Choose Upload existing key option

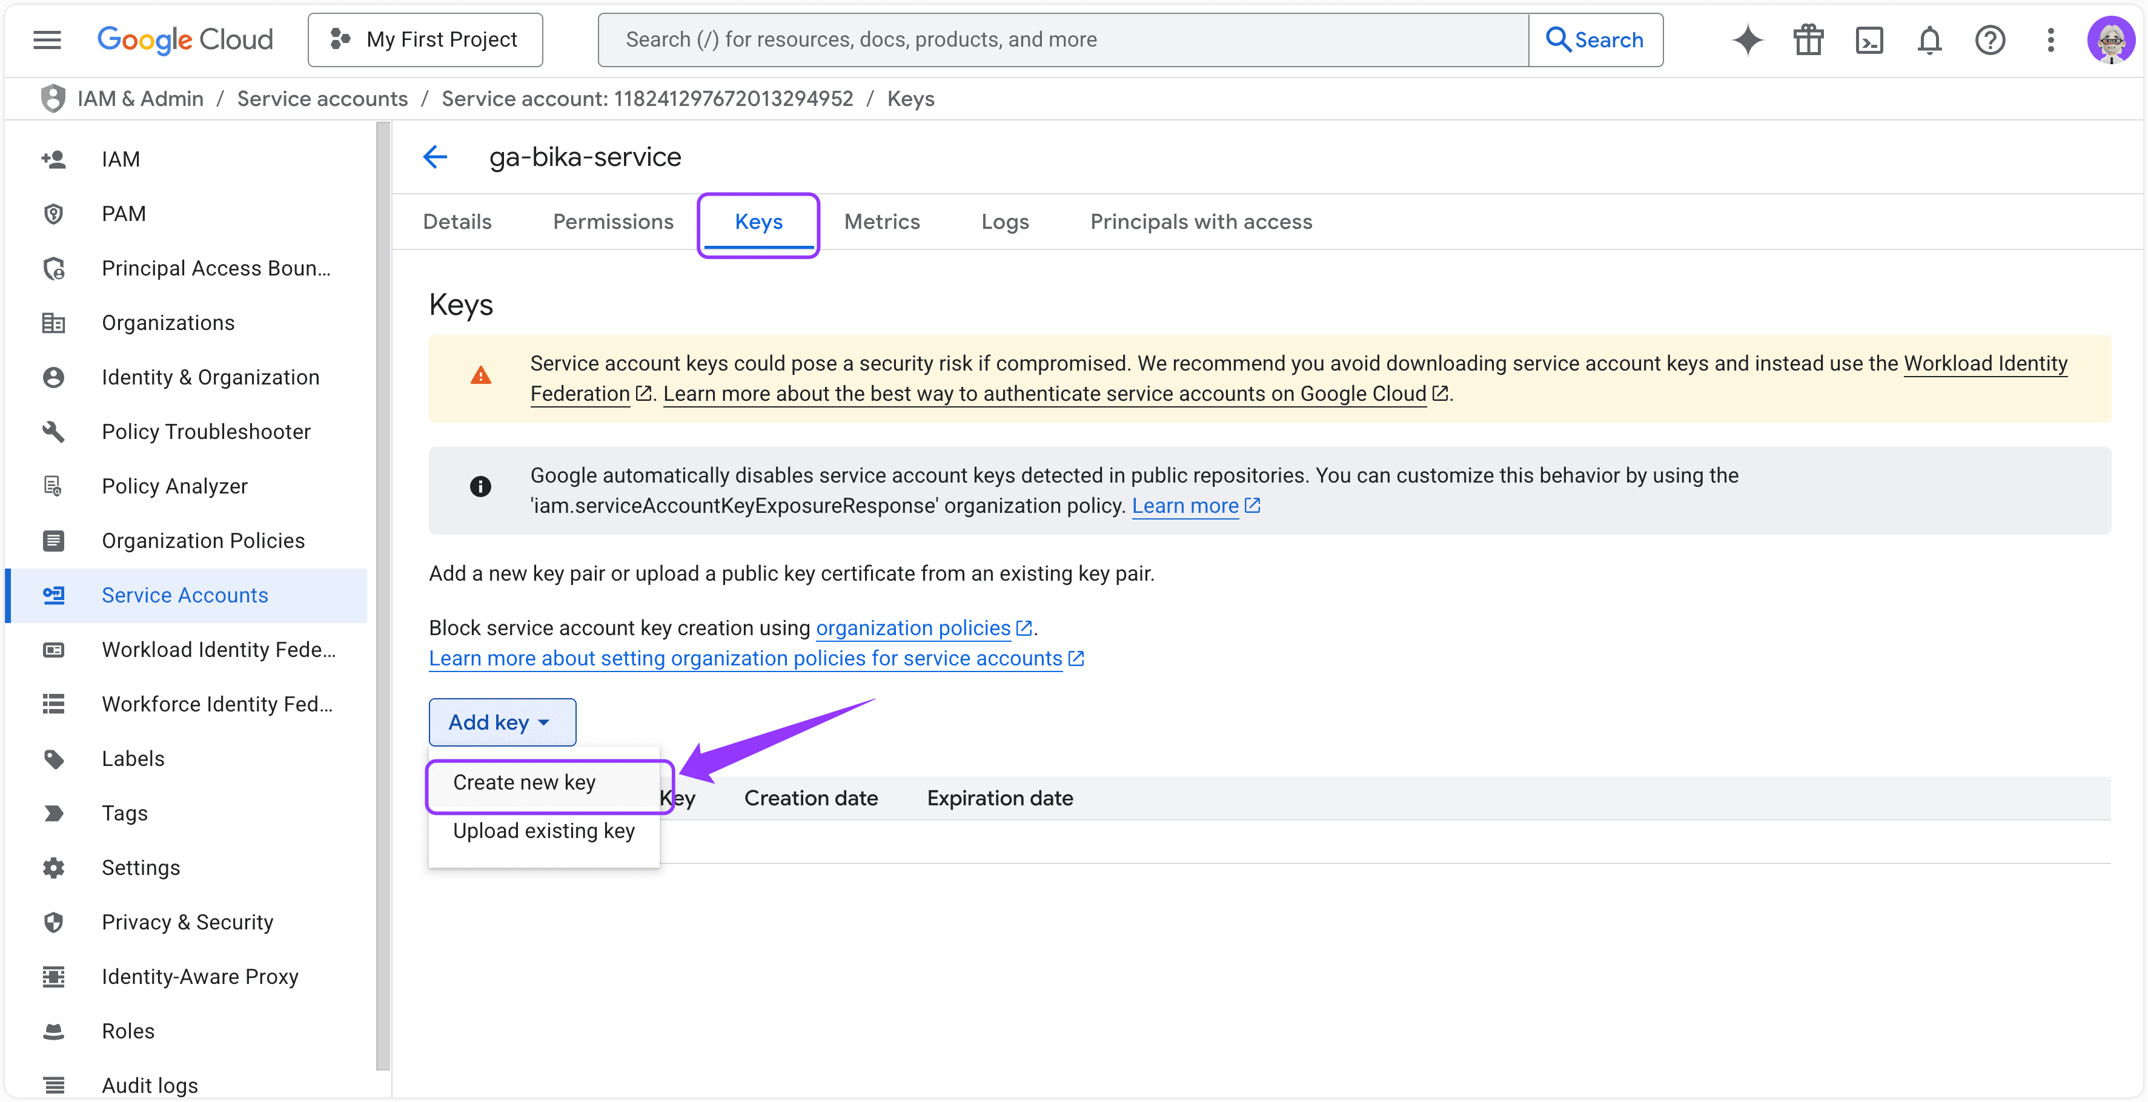click(x=544, y=831)
